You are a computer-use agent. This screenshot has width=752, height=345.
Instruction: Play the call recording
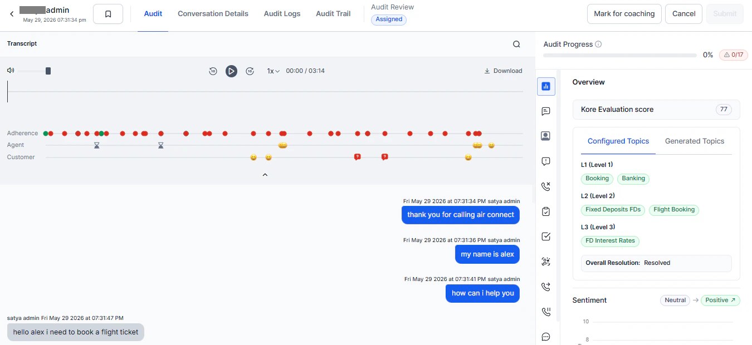click(231, 71)
